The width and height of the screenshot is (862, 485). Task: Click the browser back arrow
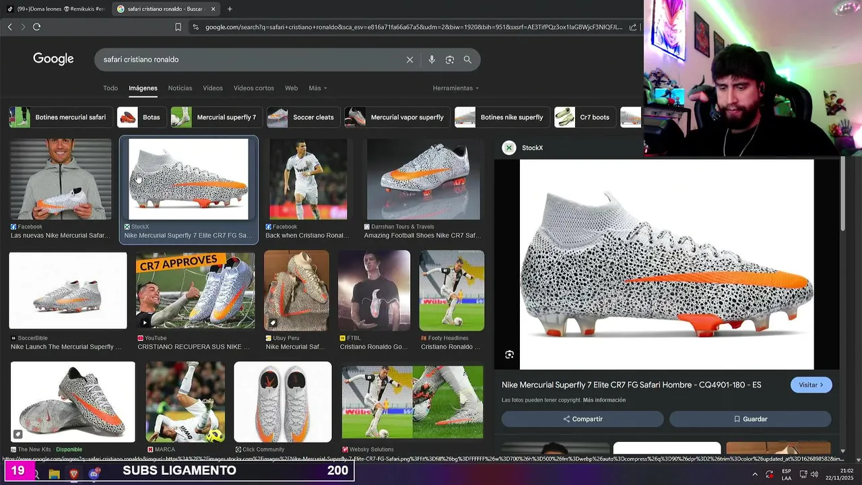click(9, 27)
